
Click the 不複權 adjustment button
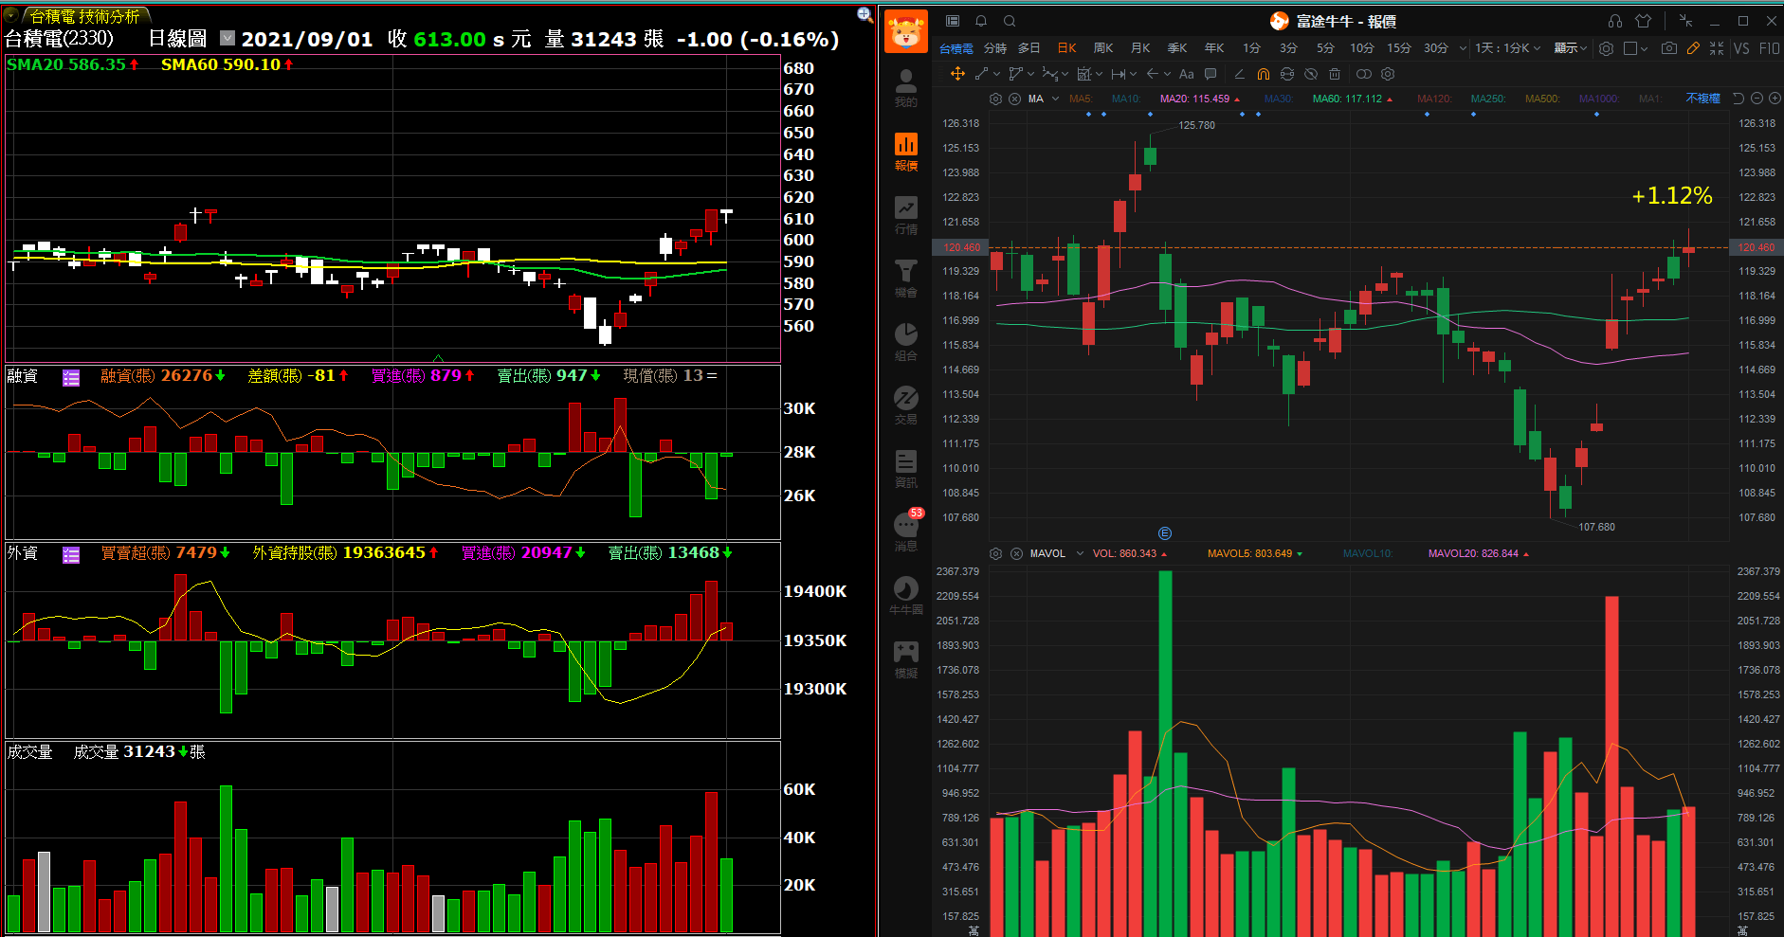coord(1702,99)
